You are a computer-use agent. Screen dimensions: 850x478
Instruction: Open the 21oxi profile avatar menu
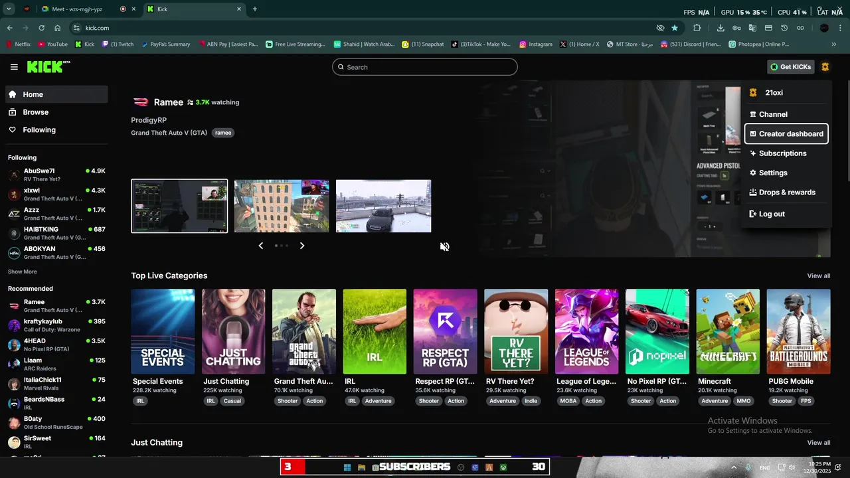coord(825,67)
